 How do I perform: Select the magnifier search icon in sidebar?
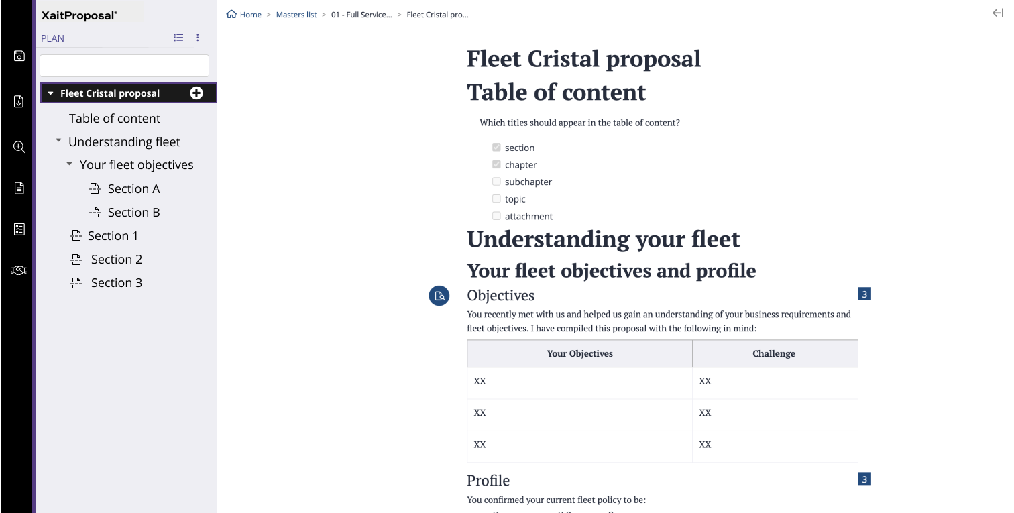17,147
